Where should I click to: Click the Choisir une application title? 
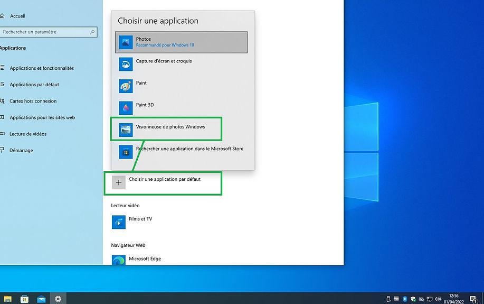158,21
